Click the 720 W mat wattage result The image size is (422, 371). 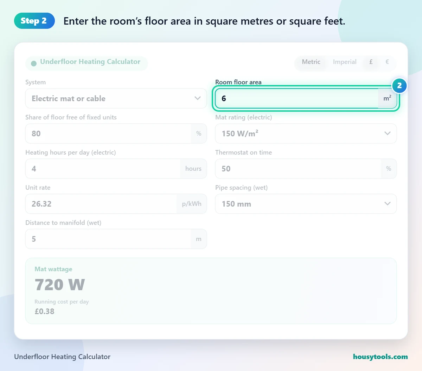point(60,285)
